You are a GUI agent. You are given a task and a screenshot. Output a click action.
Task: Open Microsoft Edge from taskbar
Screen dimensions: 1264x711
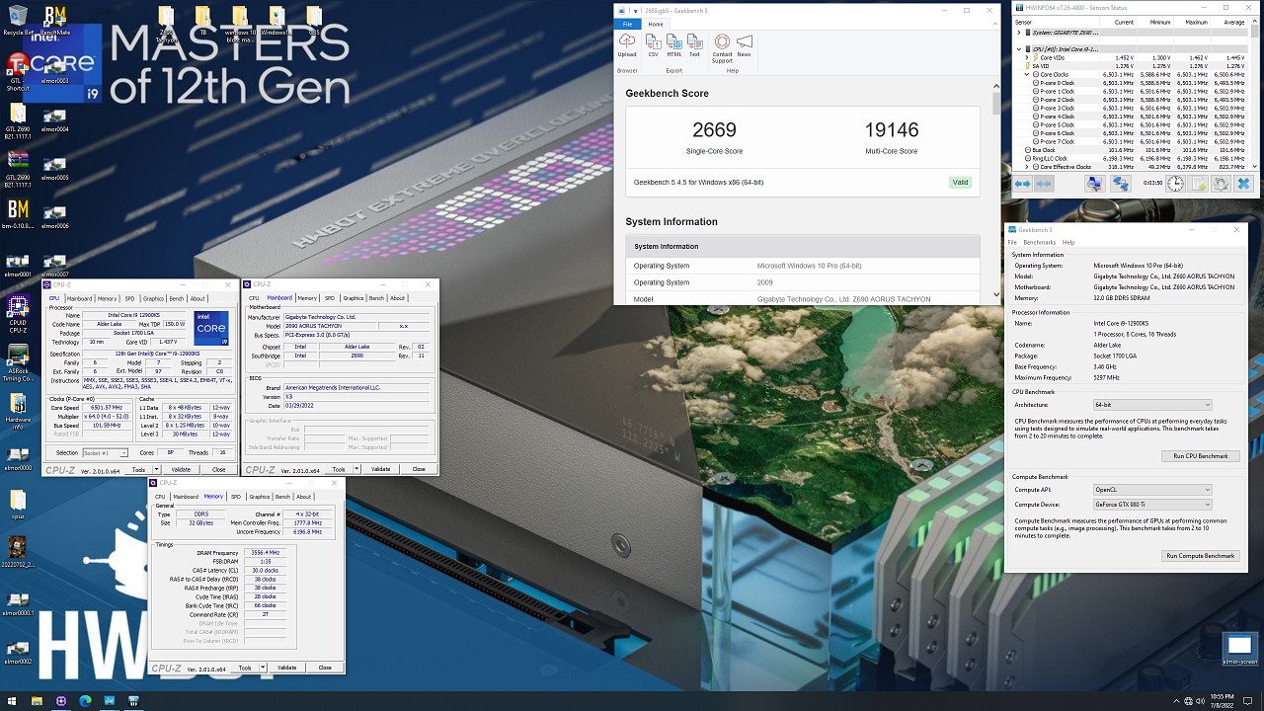pyautogui.click(x=86, y=701)
